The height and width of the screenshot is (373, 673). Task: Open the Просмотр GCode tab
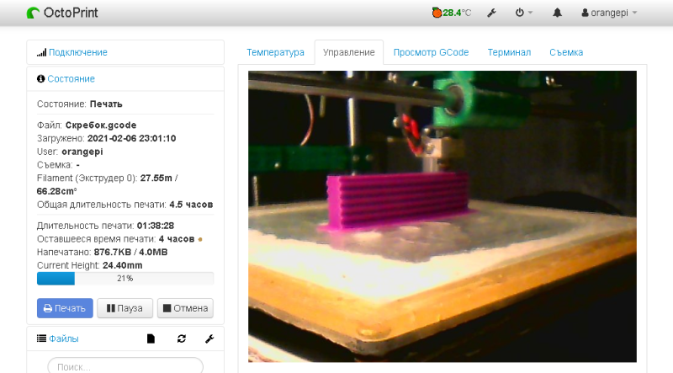click(431, 52)
